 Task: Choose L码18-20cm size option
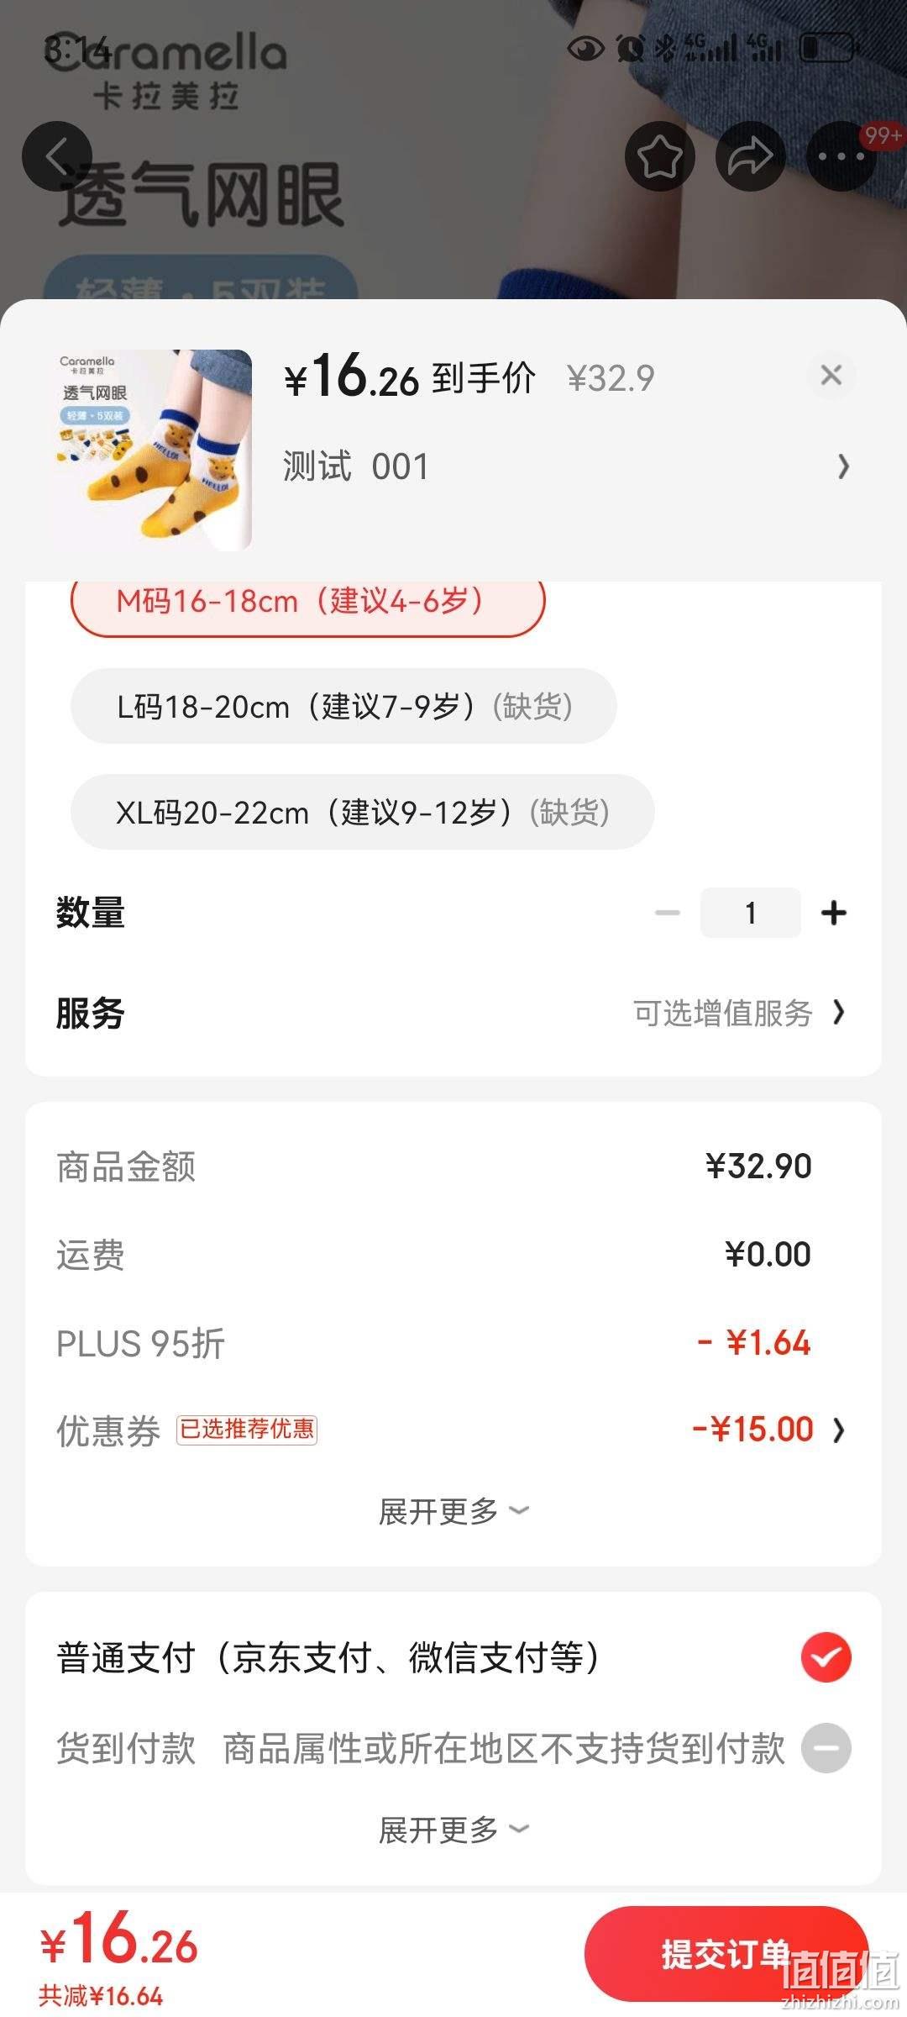343,706
